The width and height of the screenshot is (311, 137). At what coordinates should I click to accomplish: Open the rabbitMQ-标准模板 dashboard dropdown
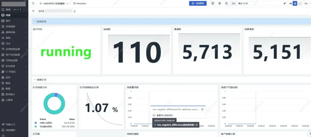(x=67, y=4)
